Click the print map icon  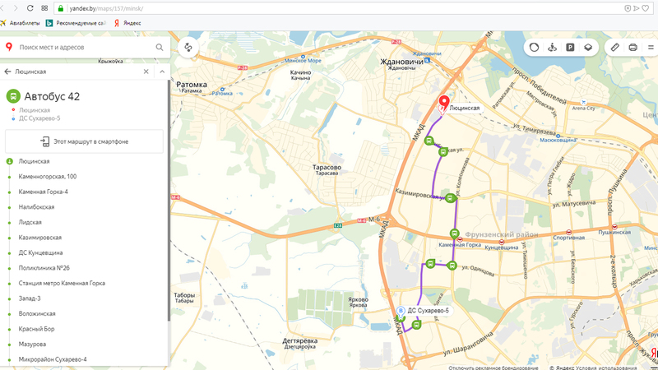[633, 48]
